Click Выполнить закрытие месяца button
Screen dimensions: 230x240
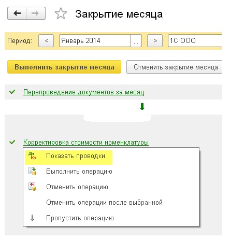point(64,67)
